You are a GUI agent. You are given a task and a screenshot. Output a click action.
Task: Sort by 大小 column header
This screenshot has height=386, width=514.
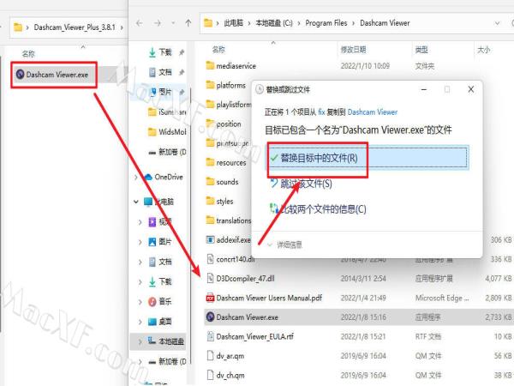pyautogui.click(x=484, y=50)
